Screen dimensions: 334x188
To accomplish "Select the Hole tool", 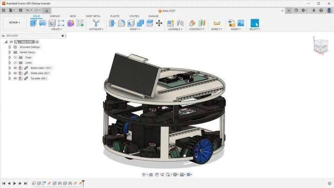I will coord(52,23).
